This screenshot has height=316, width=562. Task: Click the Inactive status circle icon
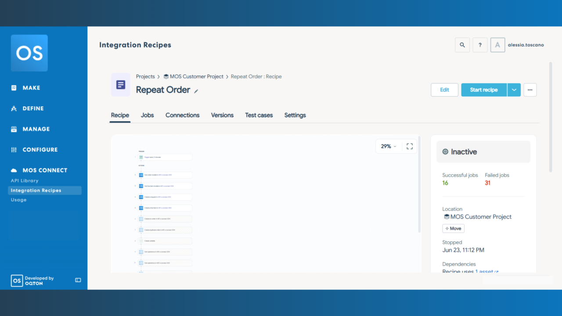coord(445,152)
